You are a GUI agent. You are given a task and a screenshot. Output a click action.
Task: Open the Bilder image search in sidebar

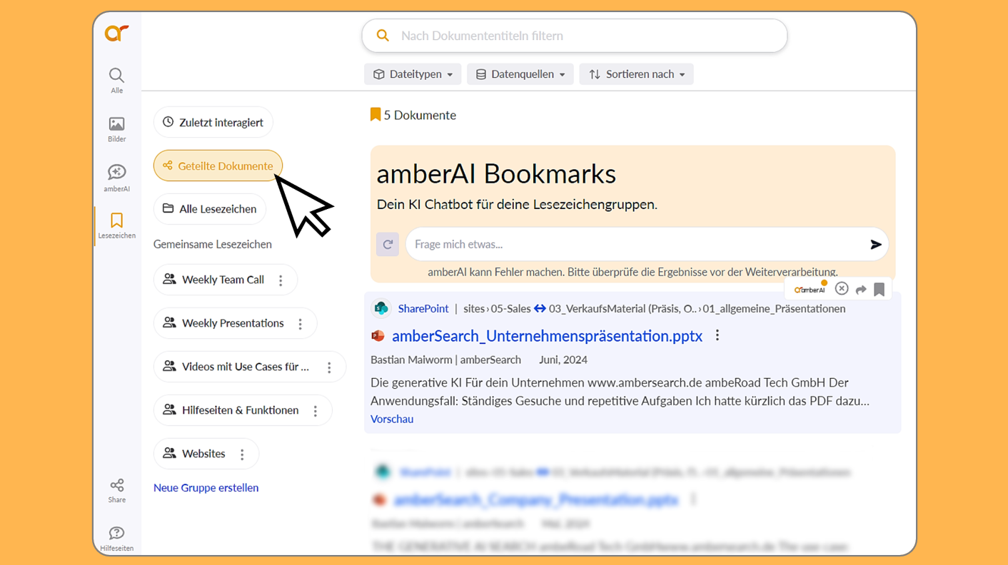click(x=116, y=129)
